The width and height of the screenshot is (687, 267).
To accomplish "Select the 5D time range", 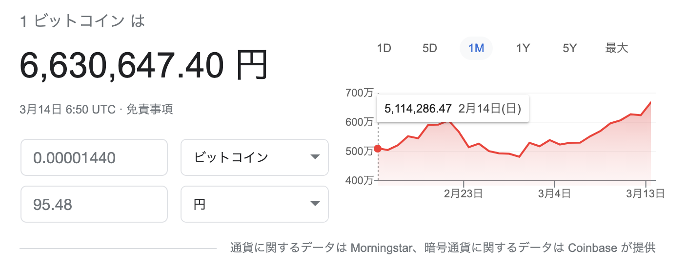I will point(429,48).
